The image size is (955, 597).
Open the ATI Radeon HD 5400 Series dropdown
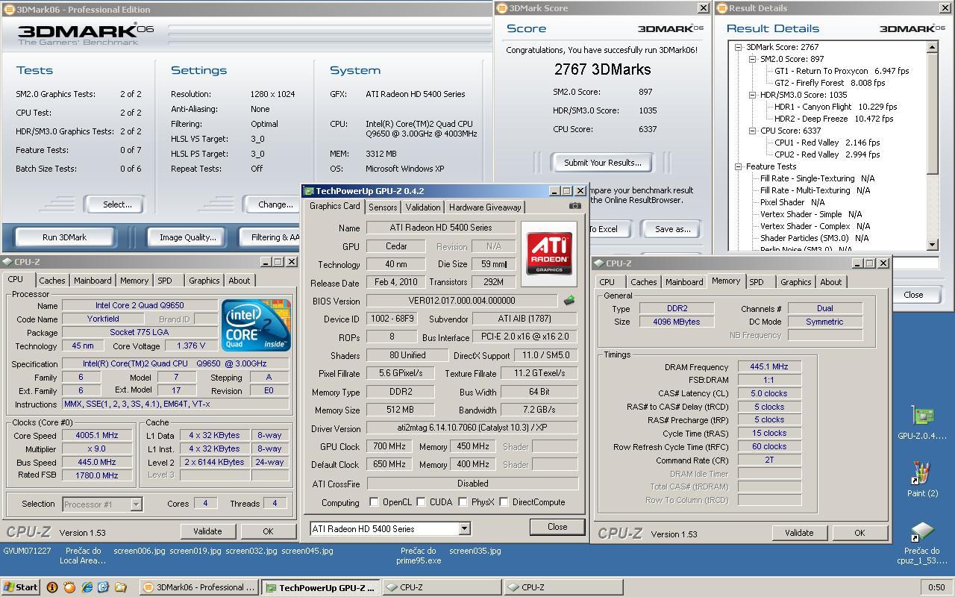tap(464, 528)
